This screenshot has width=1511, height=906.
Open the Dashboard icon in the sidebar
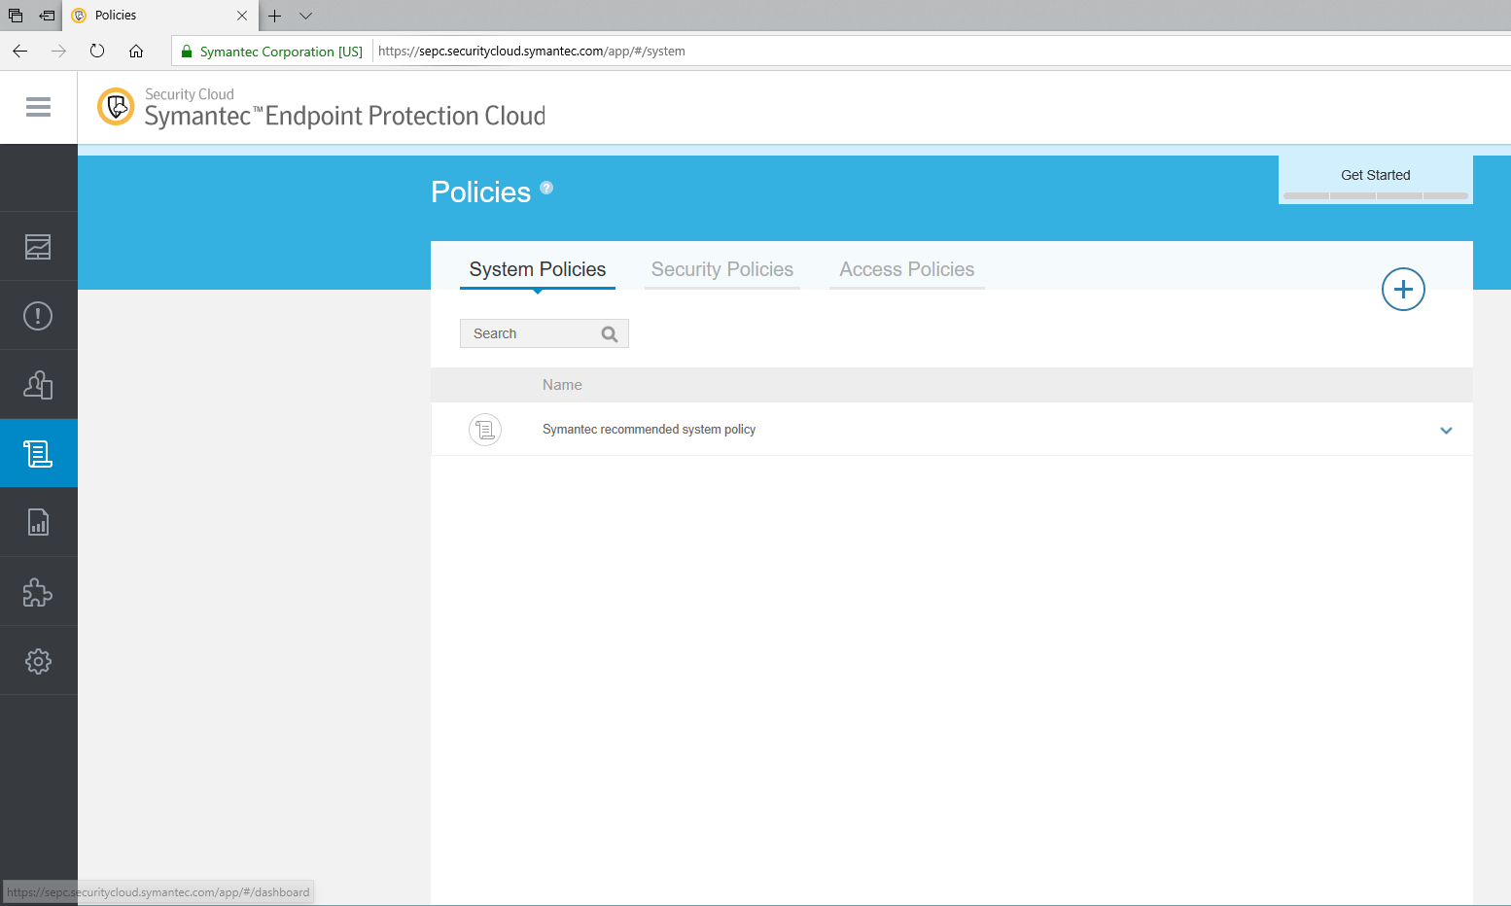pyautogui.click(x=38, y=247)
